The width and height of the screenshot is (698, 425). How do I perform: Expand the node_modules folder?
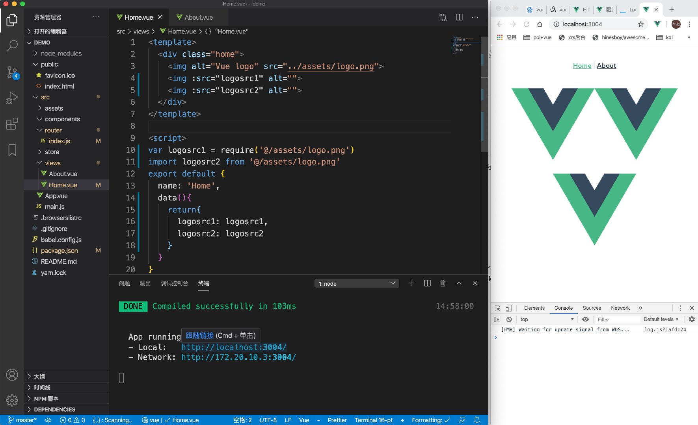[x=61, y=54]
